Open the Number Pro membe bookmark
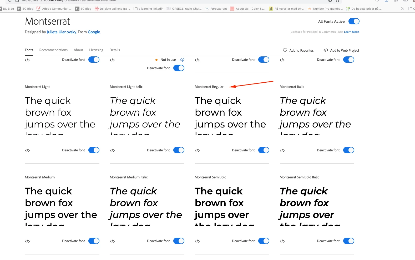Screen dimensions: 415x260 coord(325,9)
